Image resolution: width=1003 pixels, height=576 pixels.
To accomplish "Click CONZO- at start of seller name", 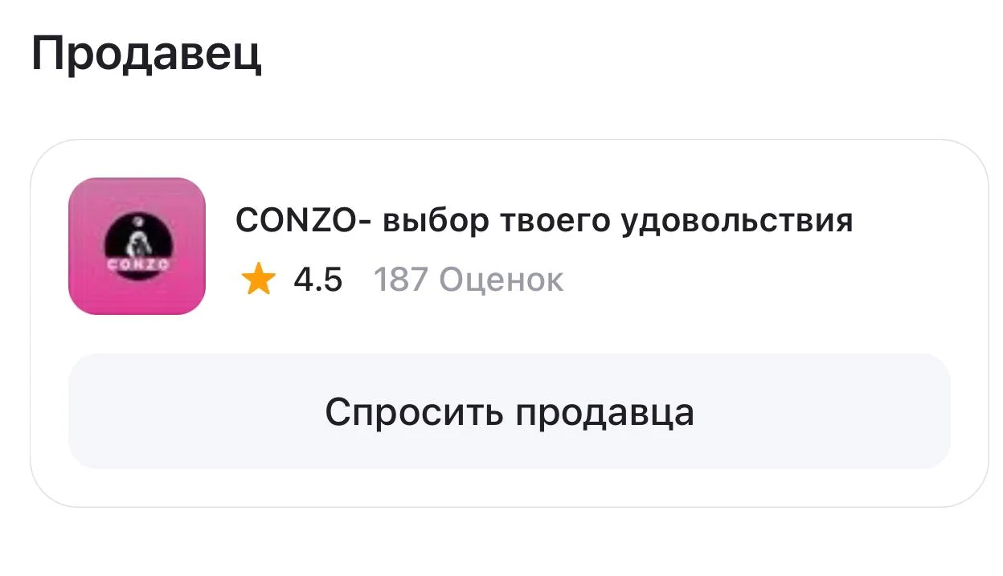I will tap(304, 220).
